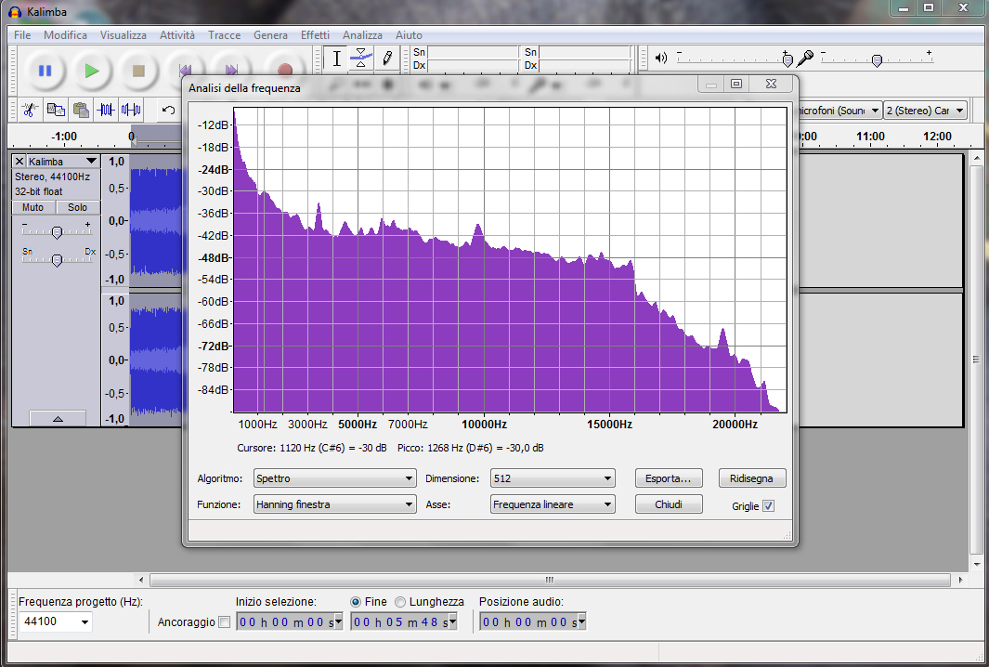Click the Pause playback button
The height and width of the screenshot is (667, 989).
45,71
